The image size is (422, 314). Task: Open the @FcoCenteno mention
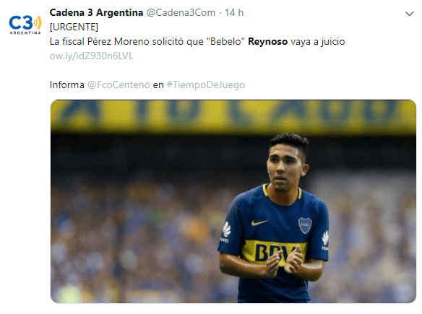(119, 84)
